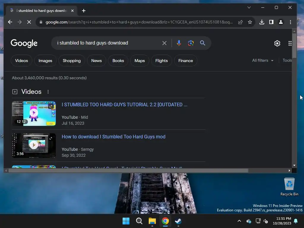
Task: Go back using the browser back arrow
Action: pos(10,22)
